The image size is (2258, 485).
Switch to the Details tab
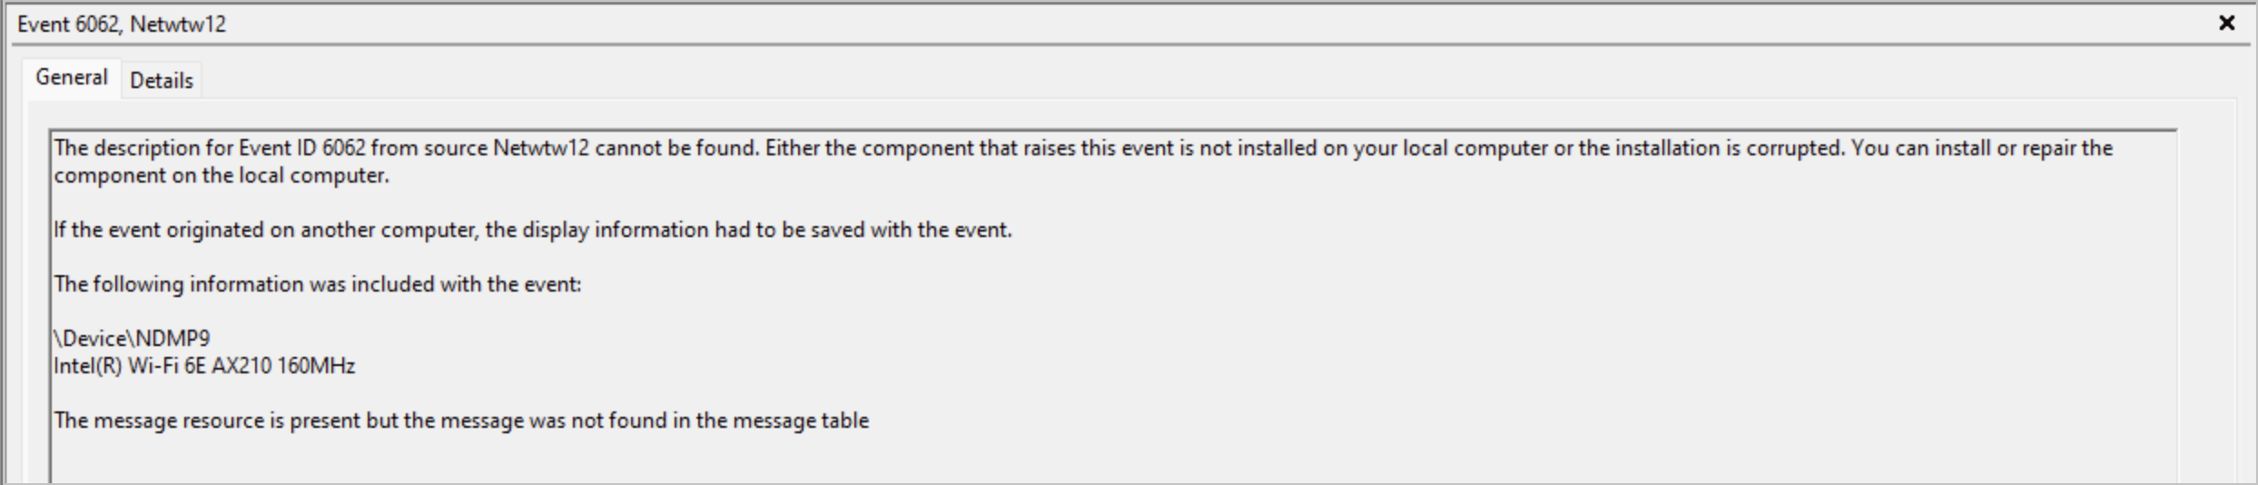click(x=162, y=81)
